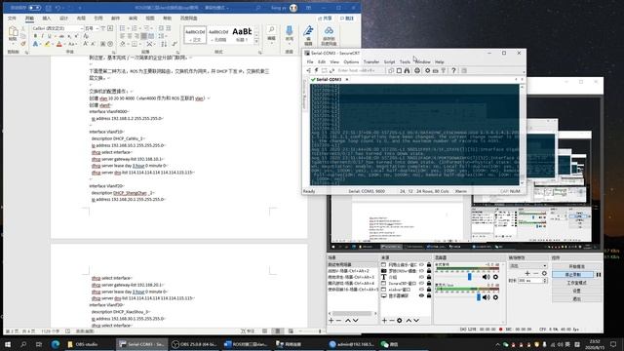This screenshot has width=624, height=351.
Task: Open bullets list dropdown in Word
Action: 128,28
